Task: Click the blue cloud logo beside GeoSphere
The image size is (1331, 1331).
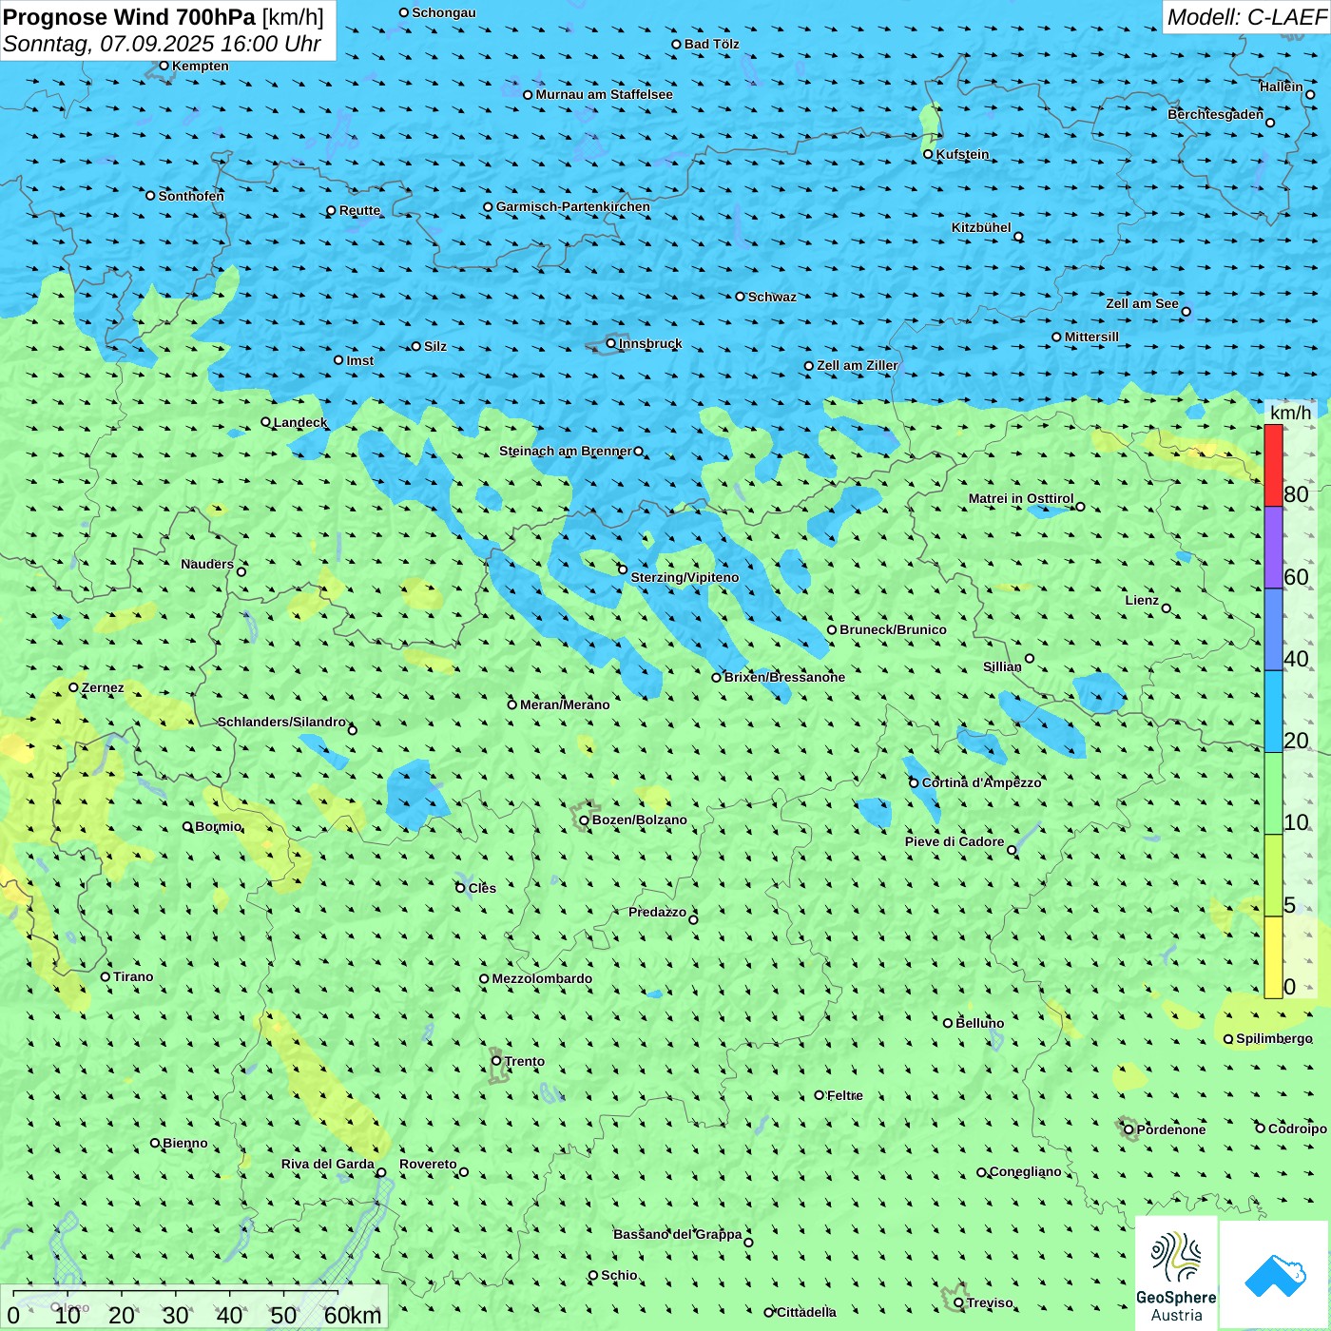Action: click(x=1275, y=1275)
